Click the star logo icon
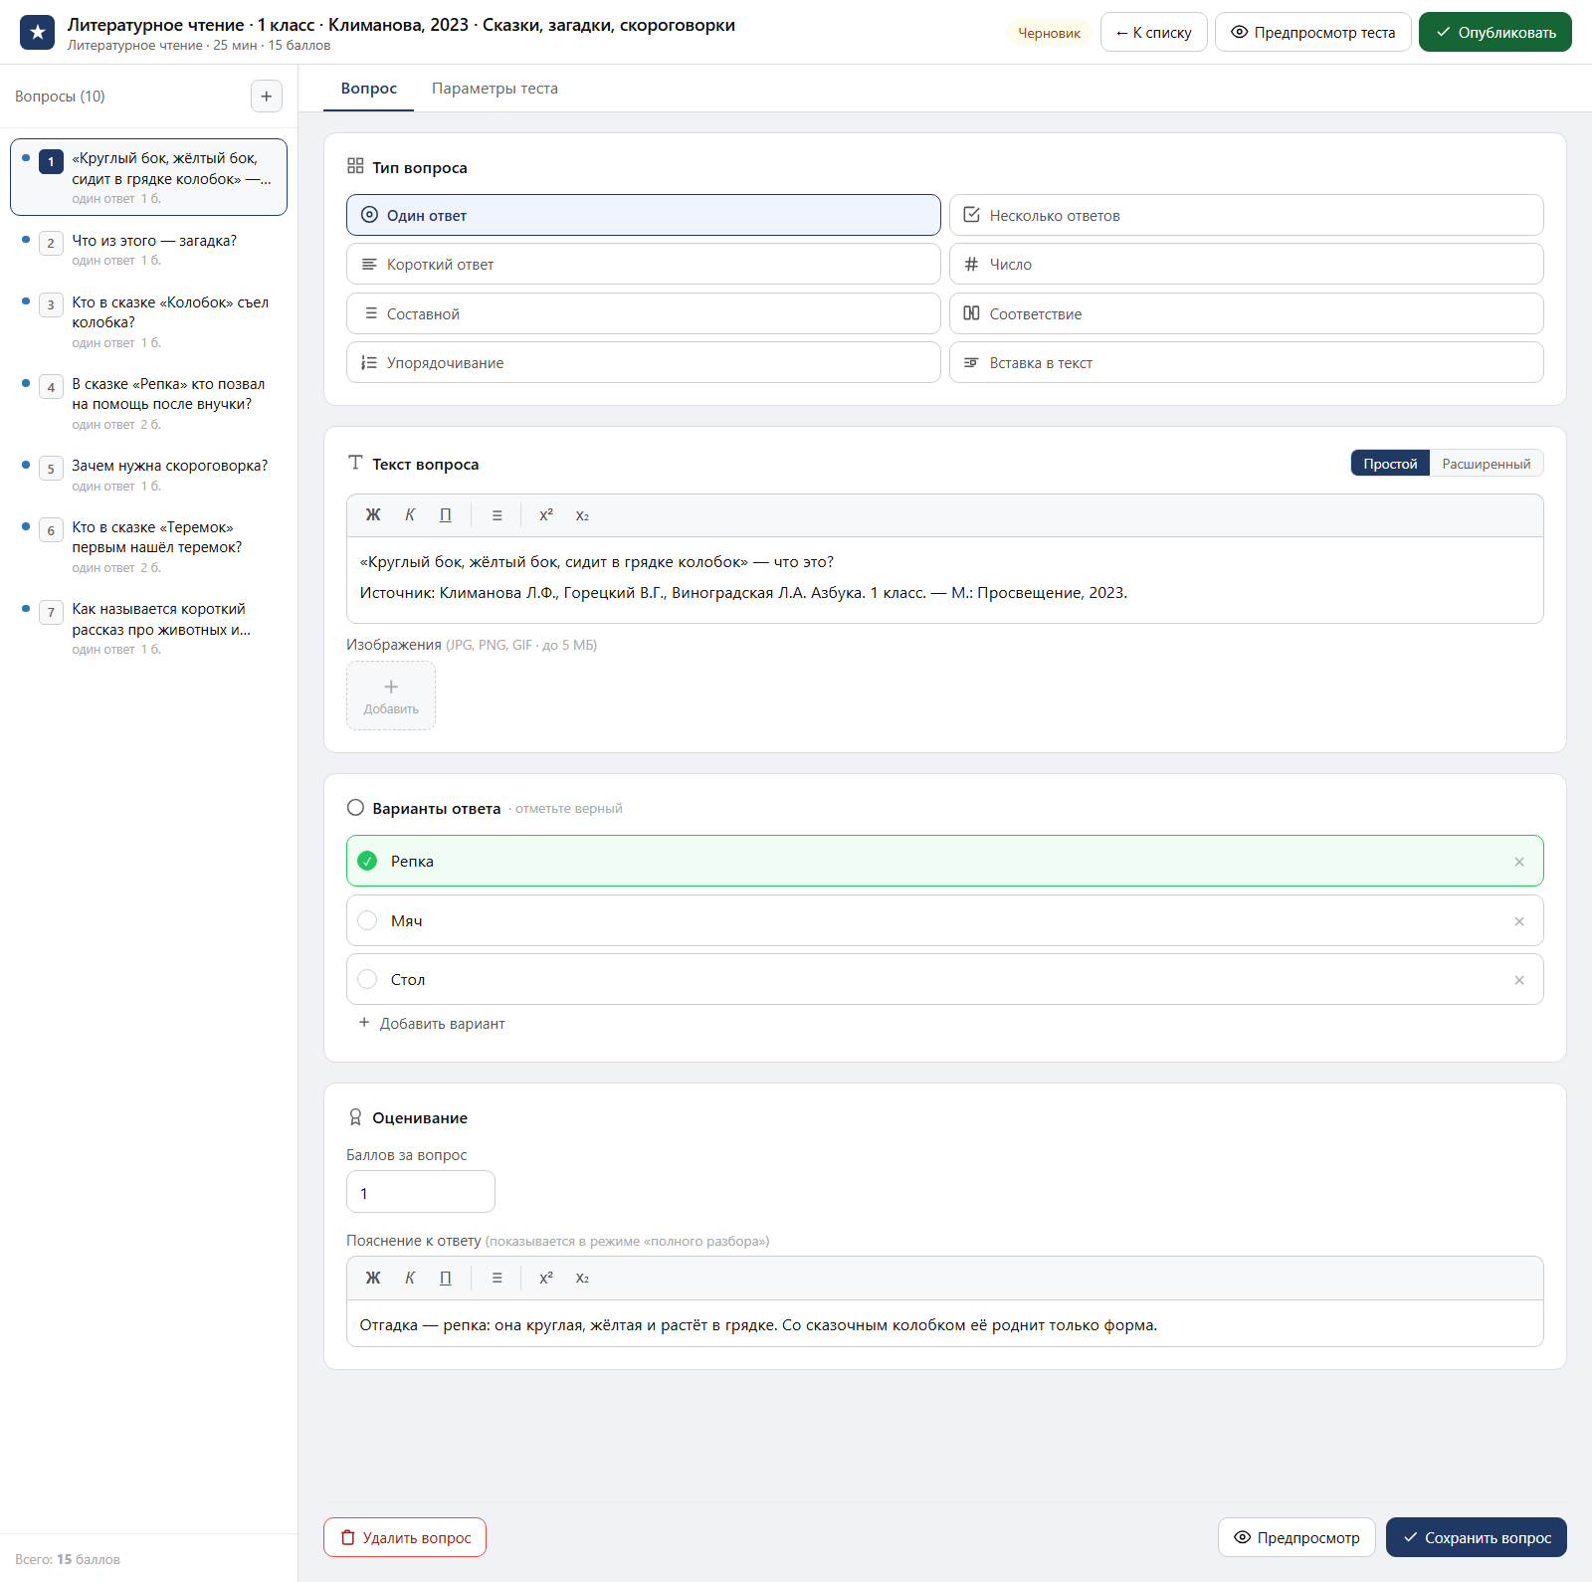Image resolution: width=1592 pixels, height=1582 pixels. tap(38, 33)
